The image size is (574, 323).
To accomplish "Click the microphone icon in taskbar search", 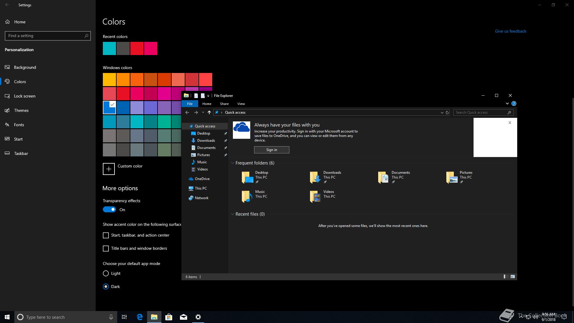I will 111,317.
